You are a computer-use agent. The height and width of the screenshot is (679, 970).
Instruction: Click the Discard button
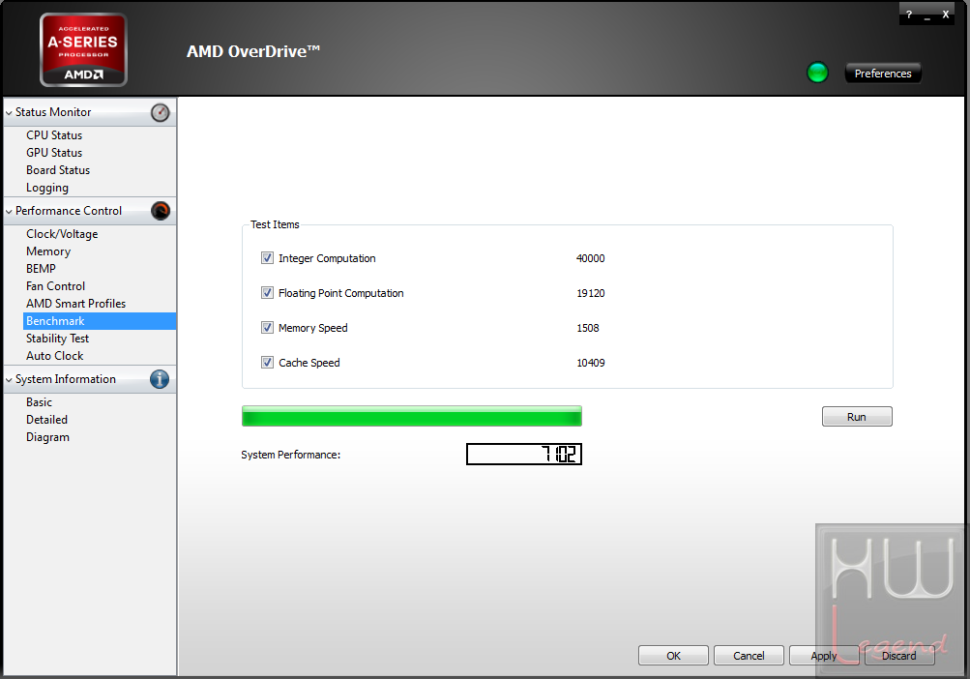(x=899, y=656)
